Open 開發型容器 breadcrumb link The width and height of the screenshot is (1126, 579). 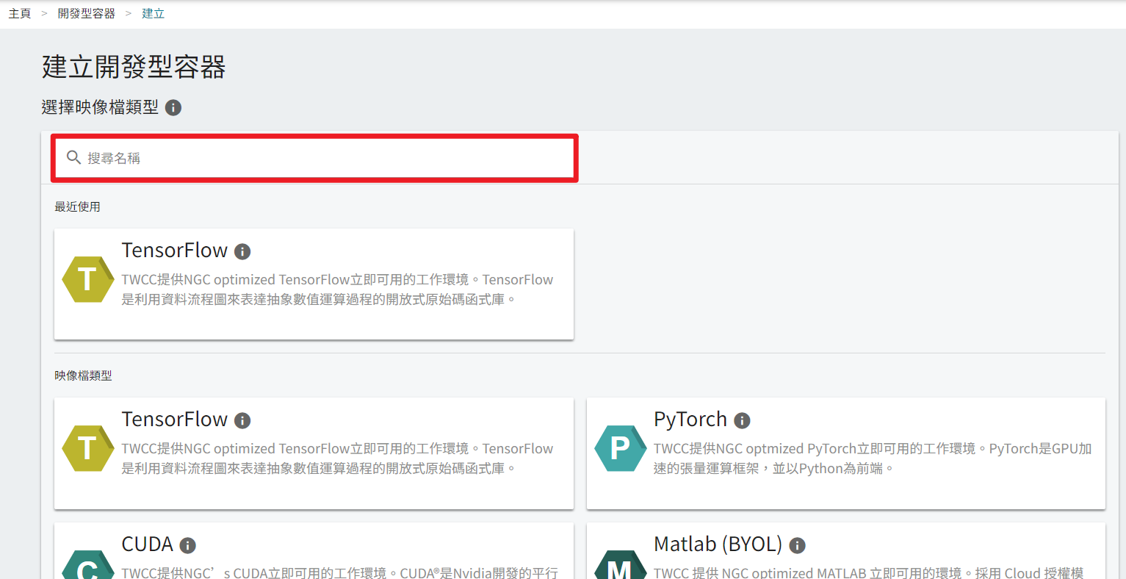[87, 13]
